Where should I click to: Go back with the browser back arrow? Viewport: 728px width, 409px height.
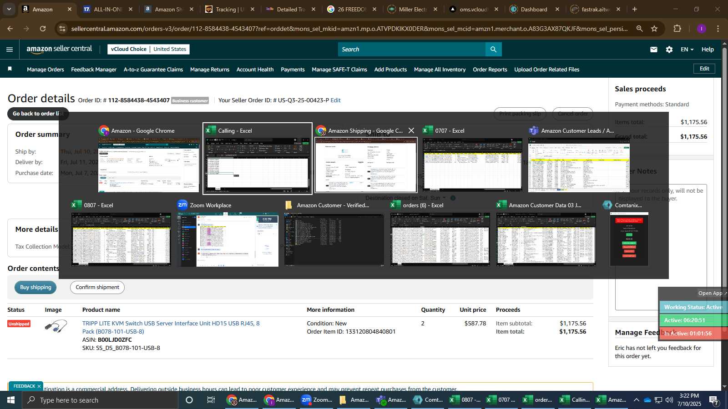10,29
